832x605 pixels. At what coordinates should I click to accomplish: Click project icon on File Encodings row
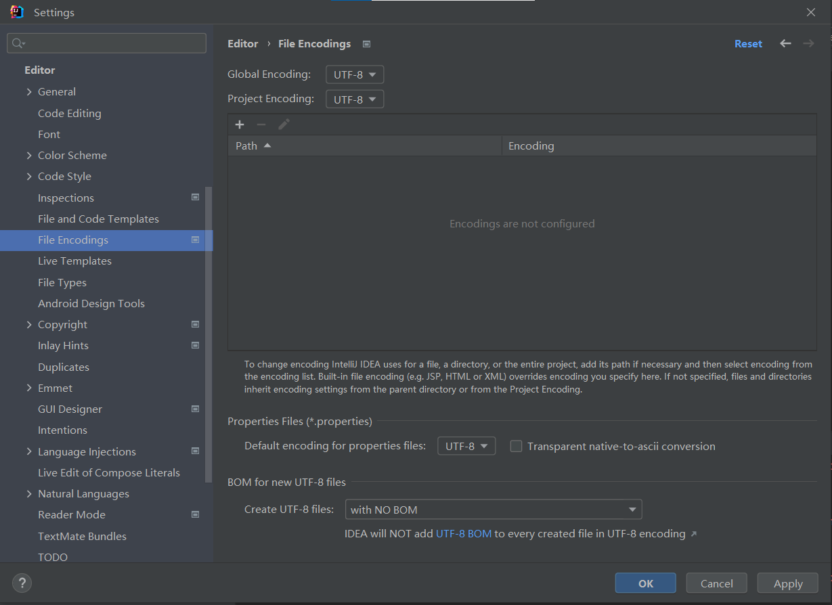[x=195, y=240]
